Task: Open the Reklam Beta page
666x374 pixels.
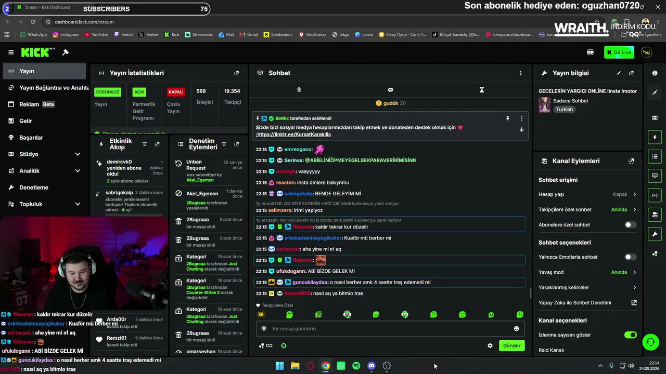Action: (44, 104)
